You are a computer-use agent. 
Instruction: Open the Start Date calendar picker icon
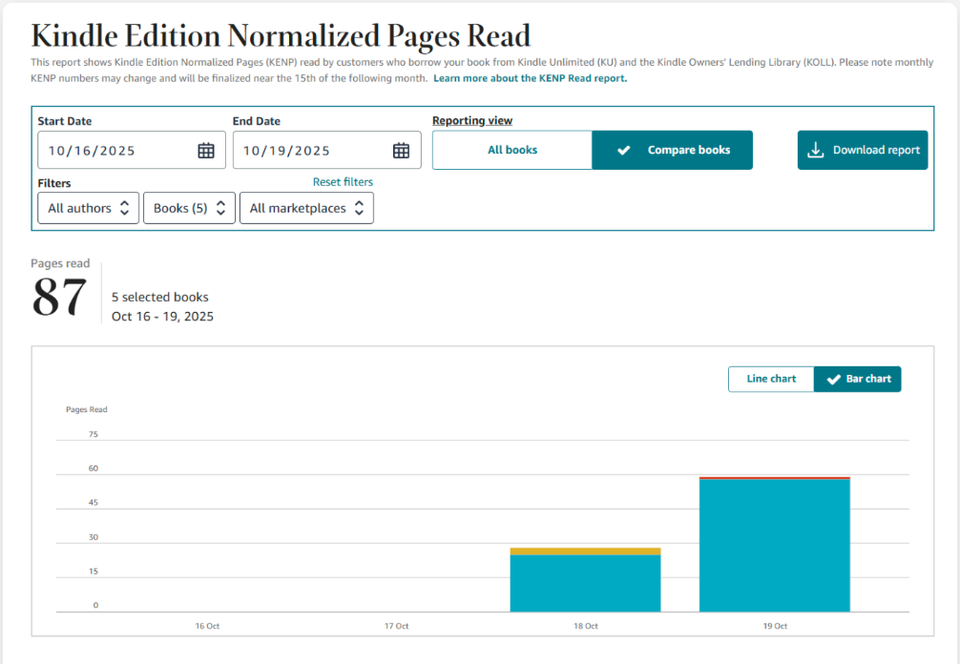tap(206, 151)
